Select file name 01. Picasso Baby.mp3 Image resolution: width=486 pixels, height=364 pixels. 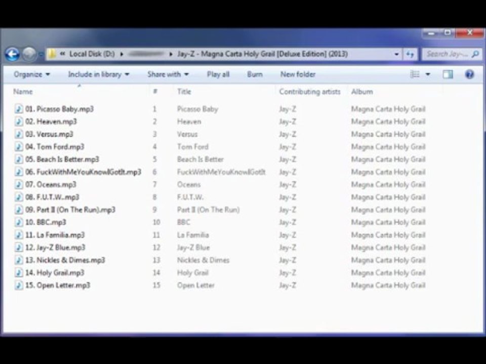click(x=60, y=109)
